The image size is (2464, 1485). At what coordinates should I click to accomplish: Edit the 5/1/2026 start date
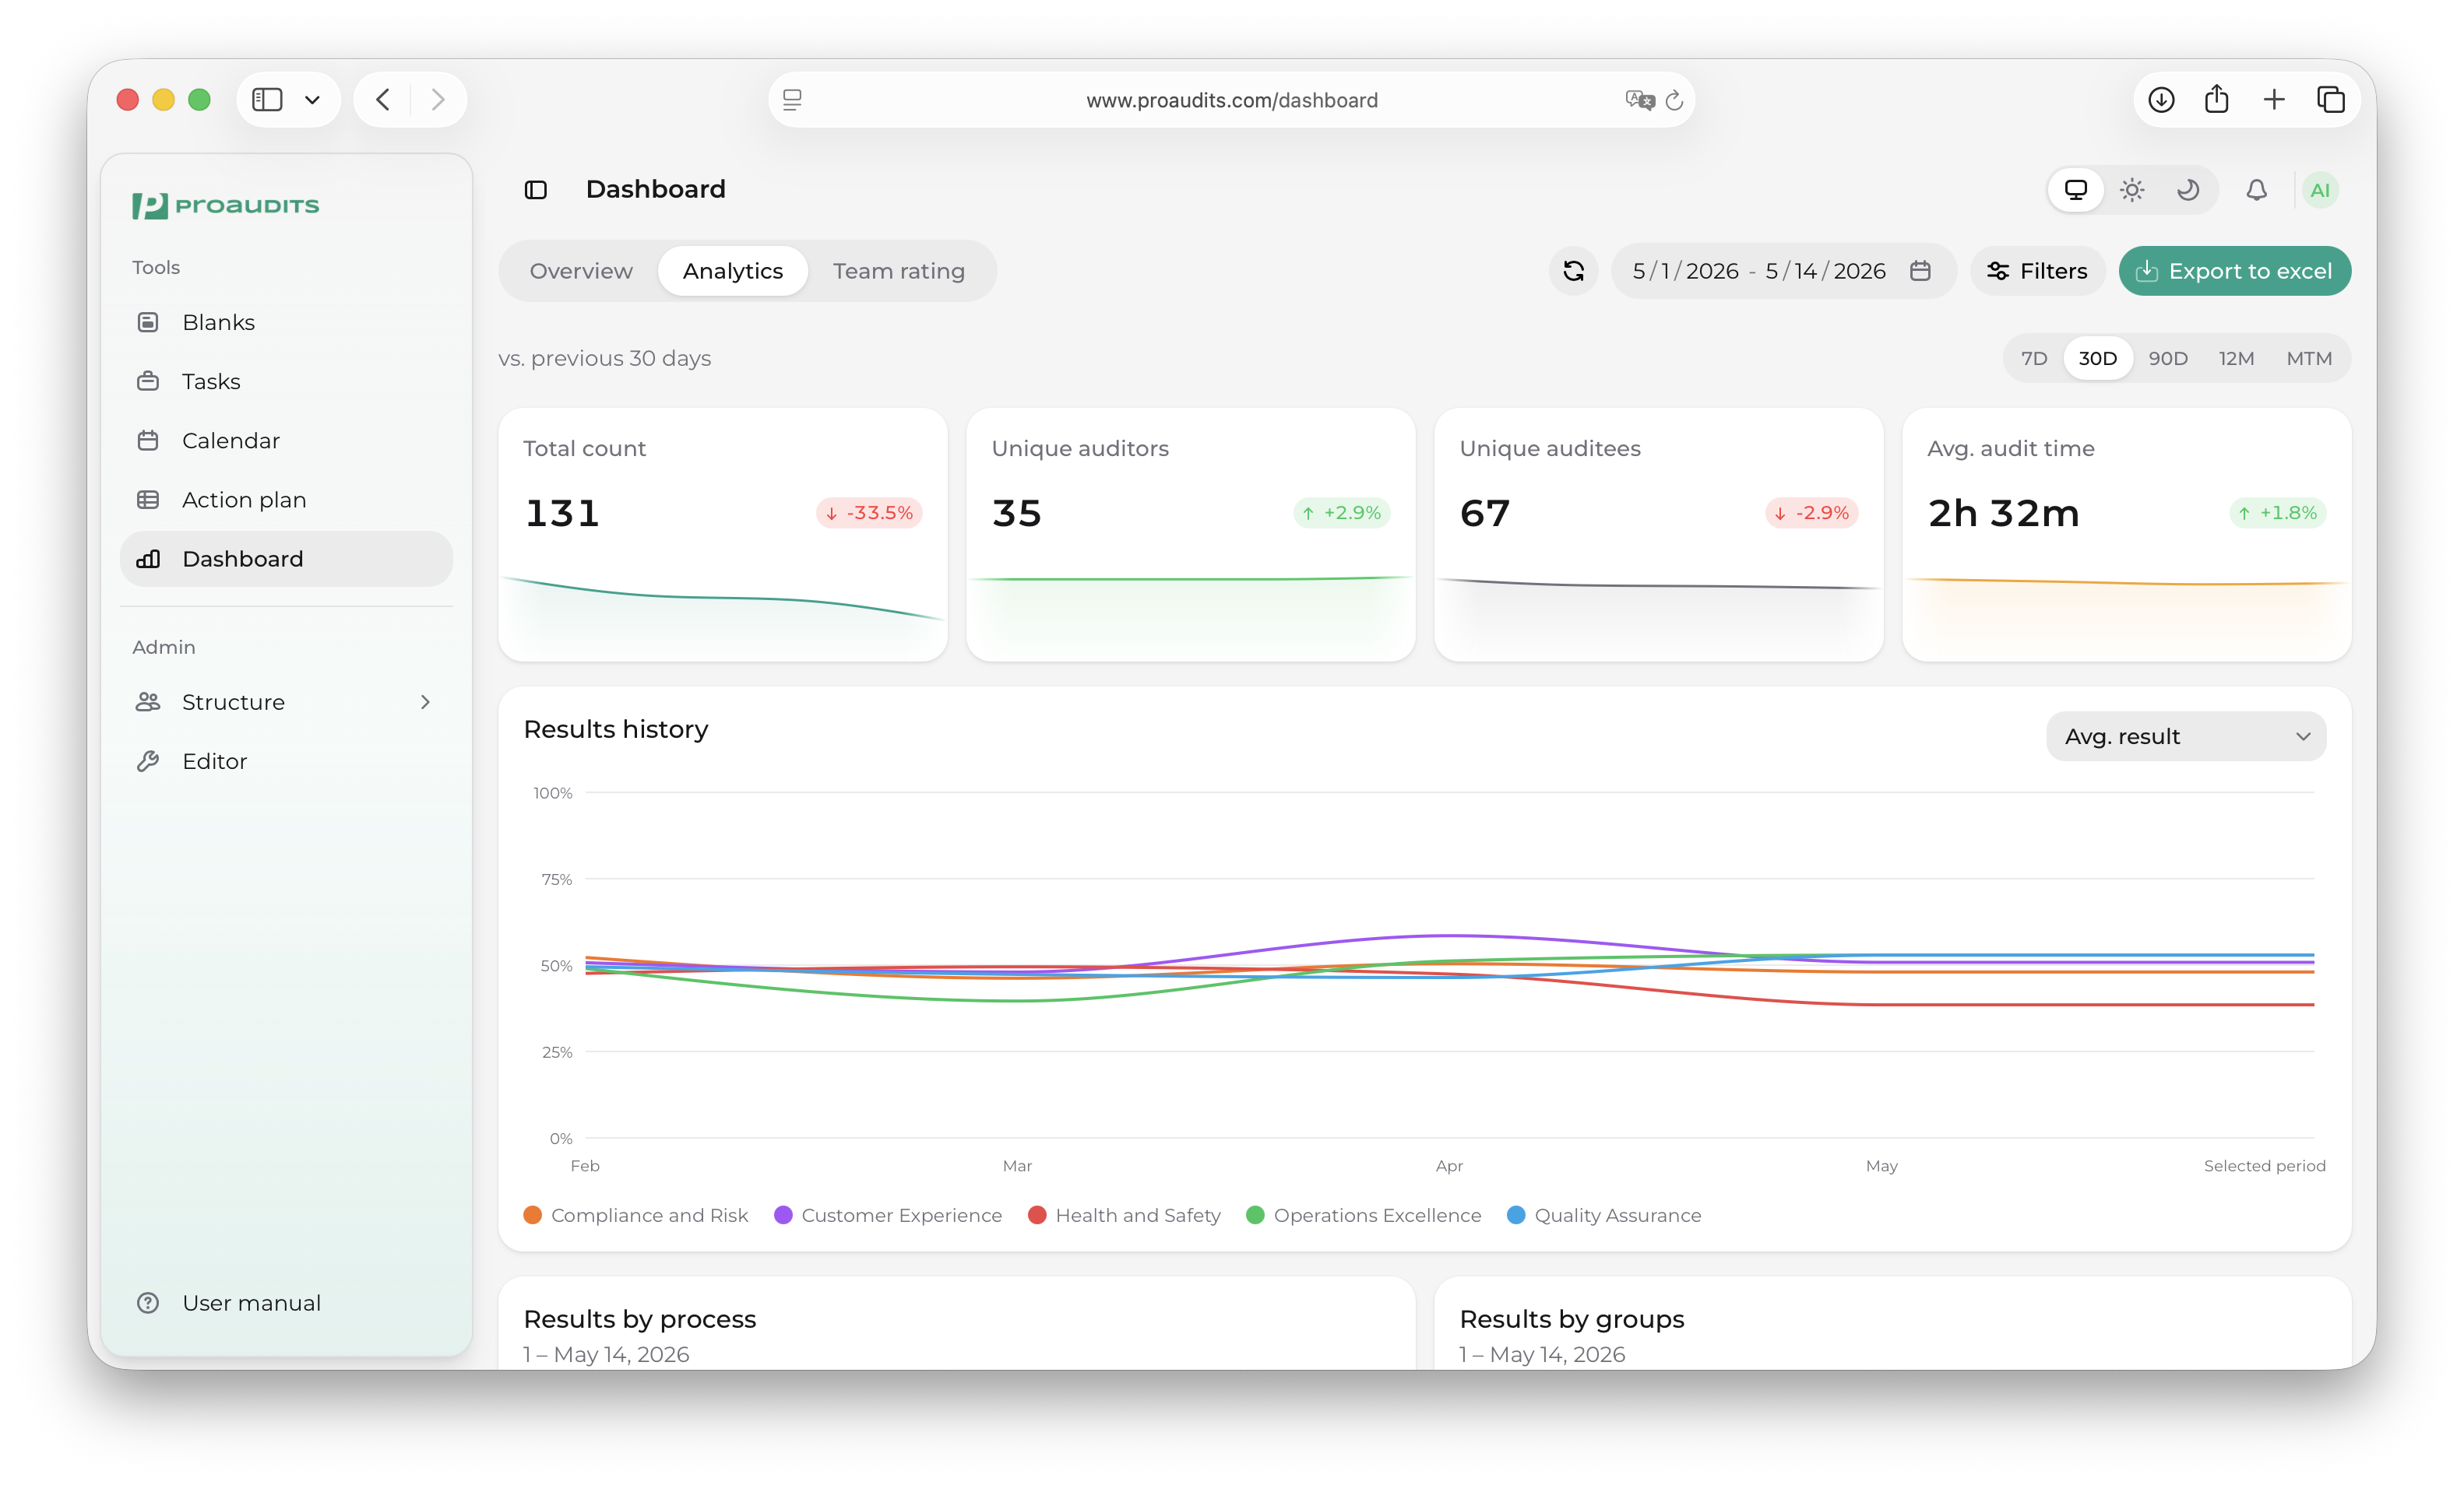(1685, 271)
